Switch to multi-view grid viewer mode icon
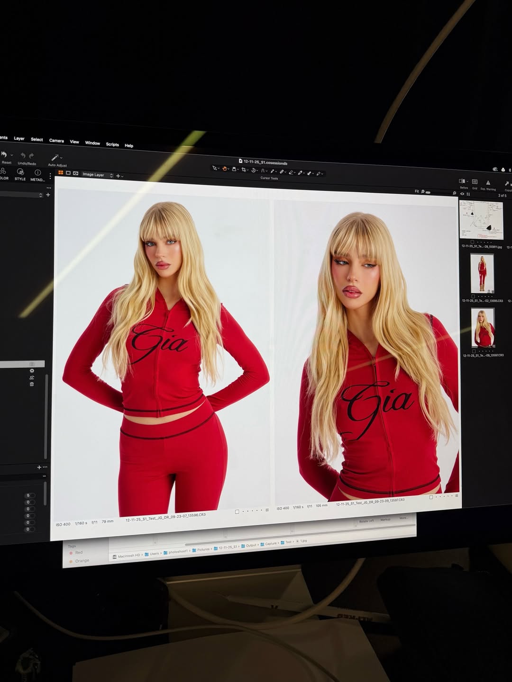This screenshot has height=682, width=512. tap(61, 173)
